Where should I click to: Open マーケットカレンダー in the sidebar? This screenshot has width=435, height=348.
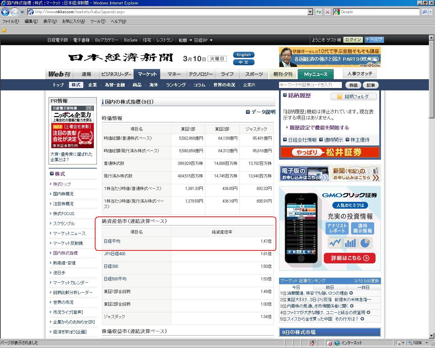(x=71, y=283)
